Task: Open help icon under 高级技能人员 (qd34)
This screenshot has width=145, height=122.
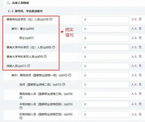Action: [x=21, y=98]
